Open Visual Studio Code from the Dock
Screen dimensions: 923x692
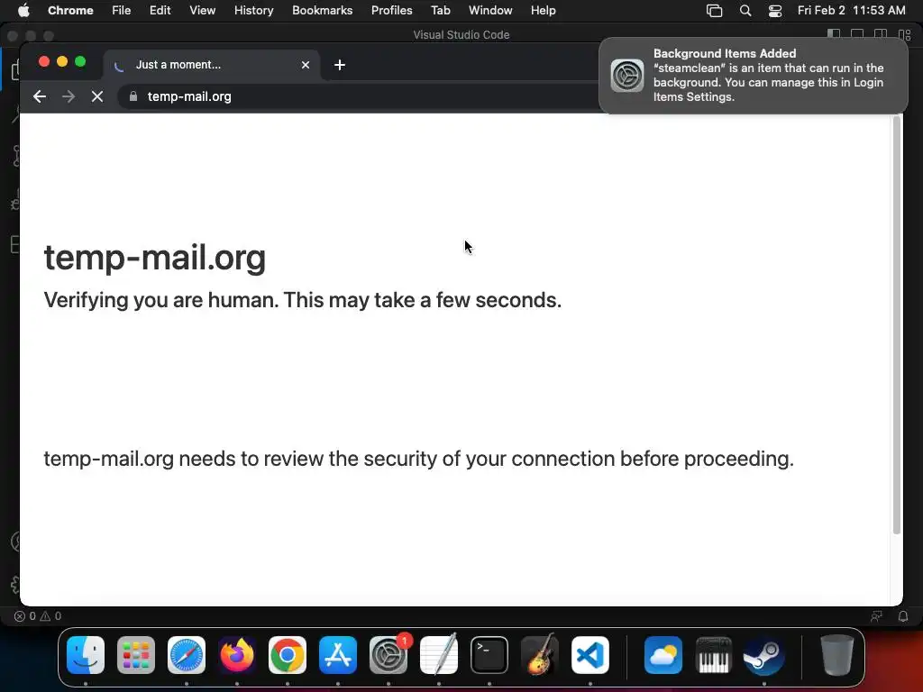tap(590, 655)
